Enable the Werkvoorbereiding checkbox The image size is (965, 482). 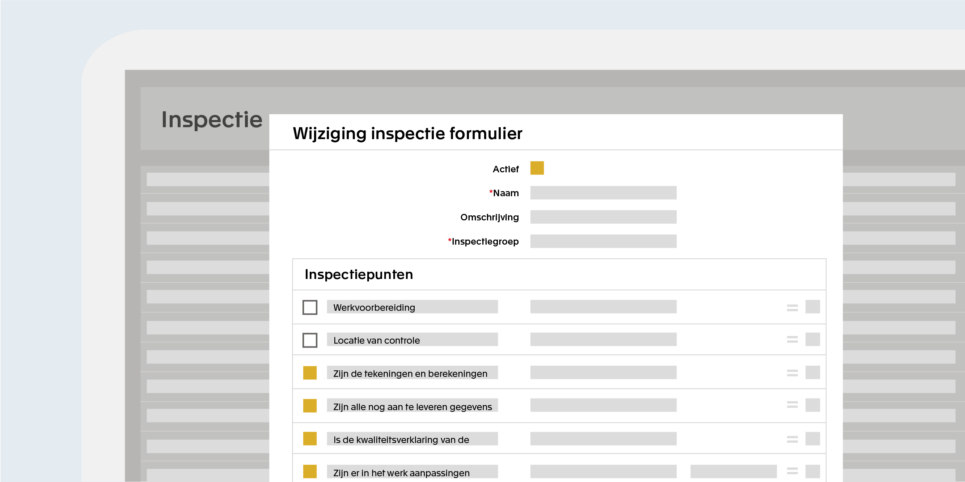click(x=309, y=307)
